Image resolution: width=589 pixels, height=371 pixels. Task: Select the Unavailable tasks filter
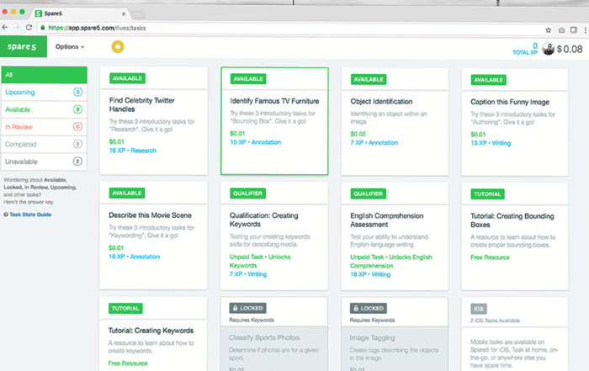coord(45,162)
